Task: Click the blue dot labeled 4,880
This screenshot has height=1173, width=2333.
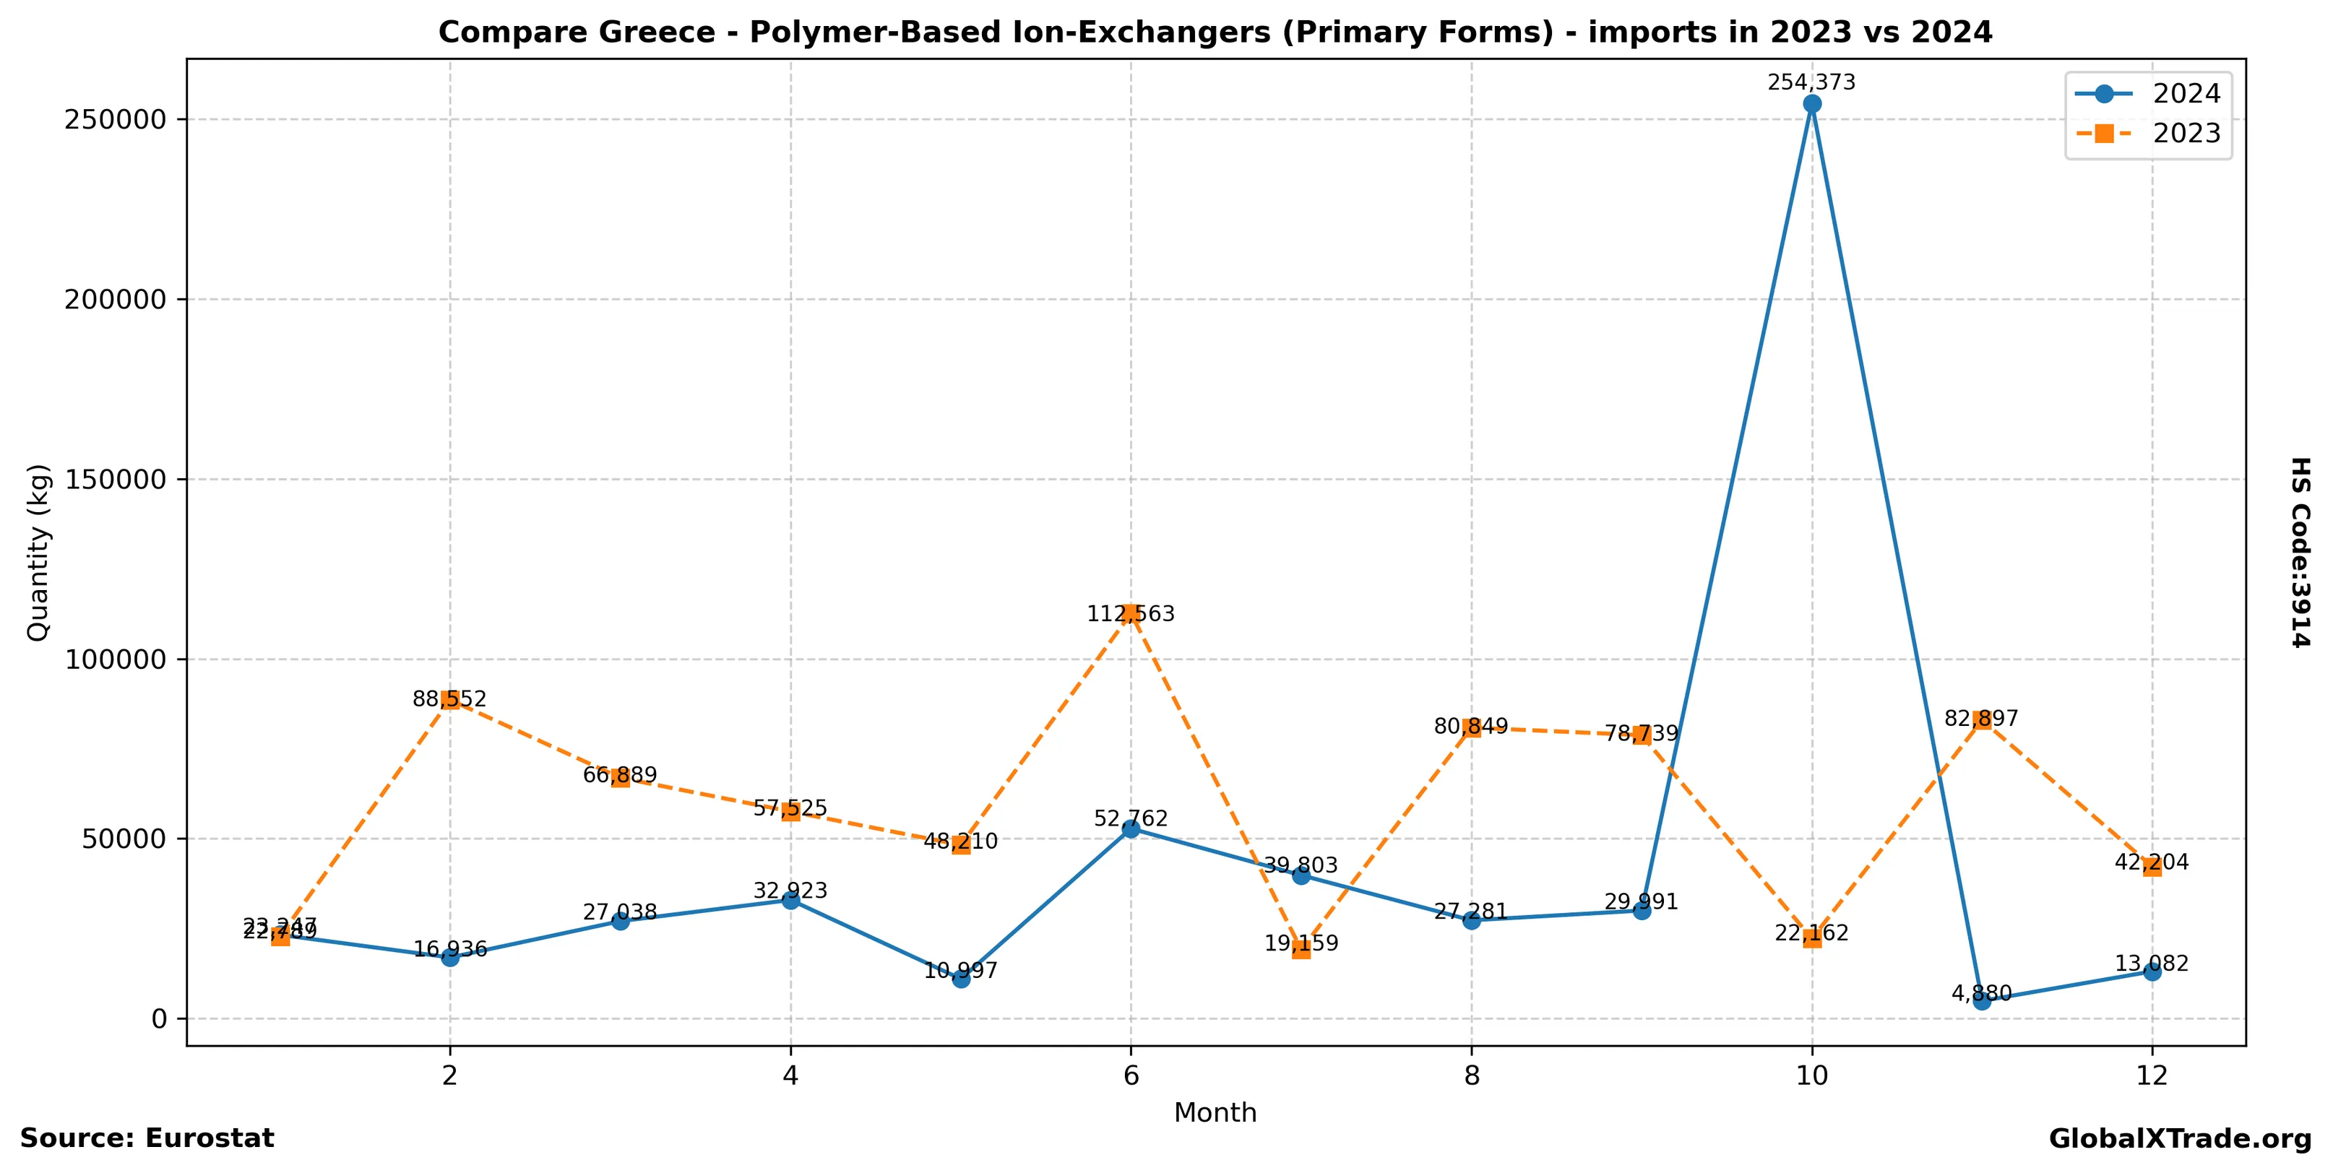Action: pos(1982,1000)
